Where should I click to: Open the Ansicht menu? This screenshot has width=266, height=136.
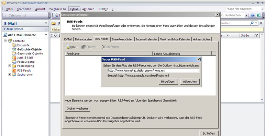point(40,9)
